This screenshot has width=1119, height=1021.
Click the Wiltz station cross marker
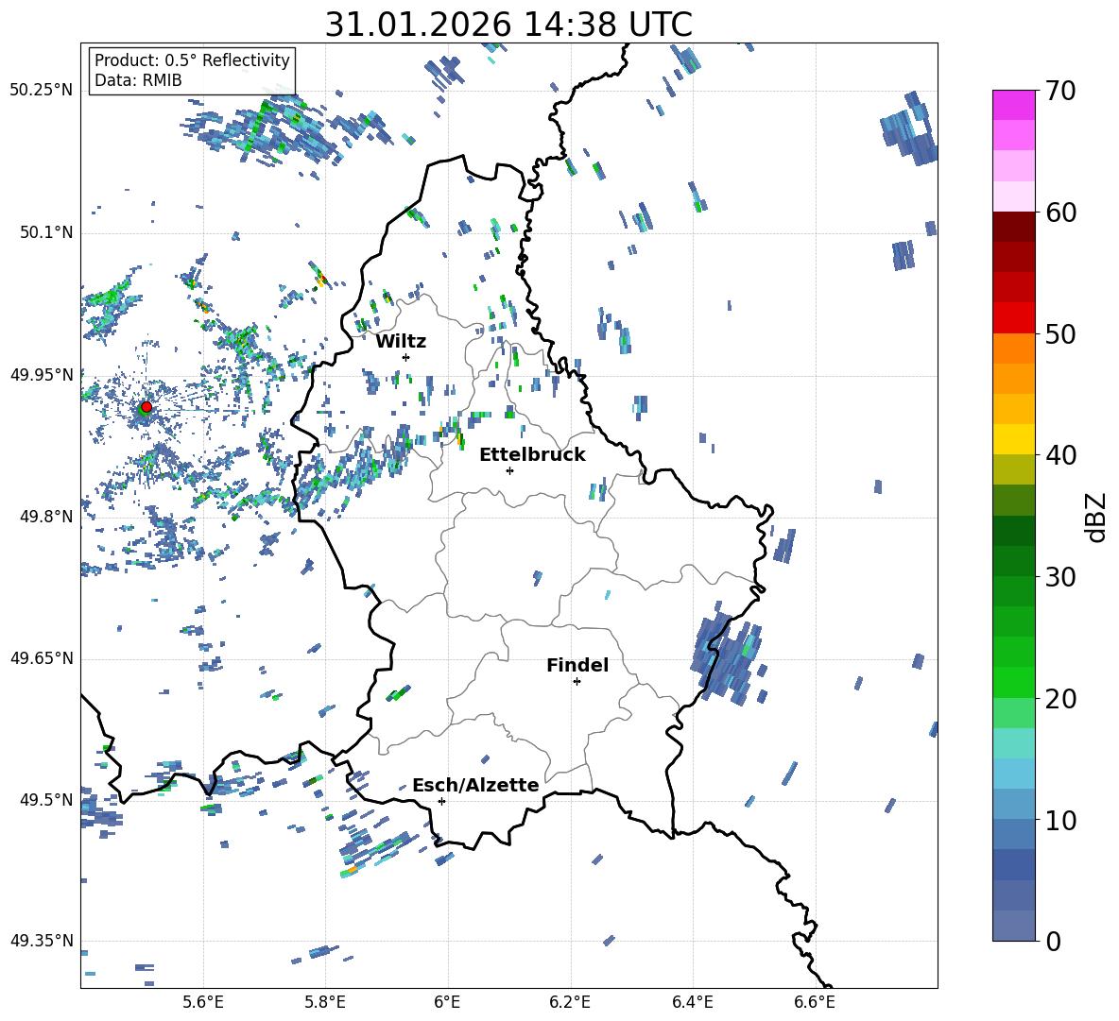405,357
